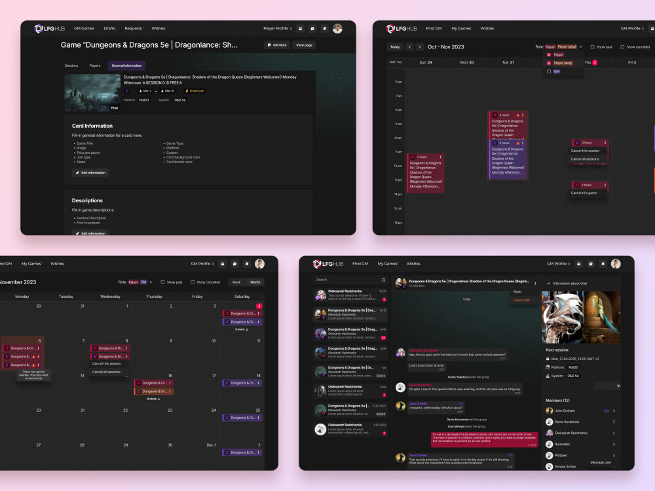
Task: Open calendar icon in game info window header
Action: click(300, 28)
